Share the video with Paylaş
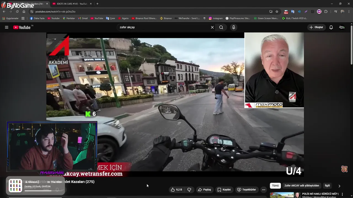353x198 pixels. 204,189
